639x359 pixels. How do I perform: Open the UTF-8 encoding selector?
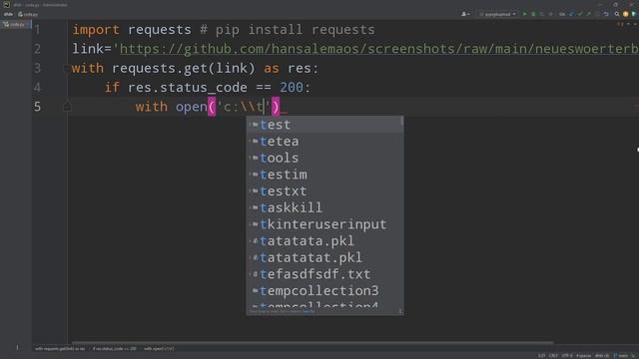[x=567, y=356]
